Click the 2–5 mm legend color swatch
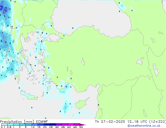This screenshot has height=128, width=166. pyautogui.click(x=23, y=125)
